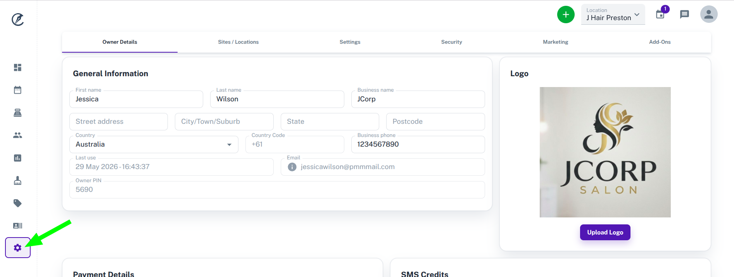Open the Settings tab
Screen dimensions: 734x277
[350, 42]
